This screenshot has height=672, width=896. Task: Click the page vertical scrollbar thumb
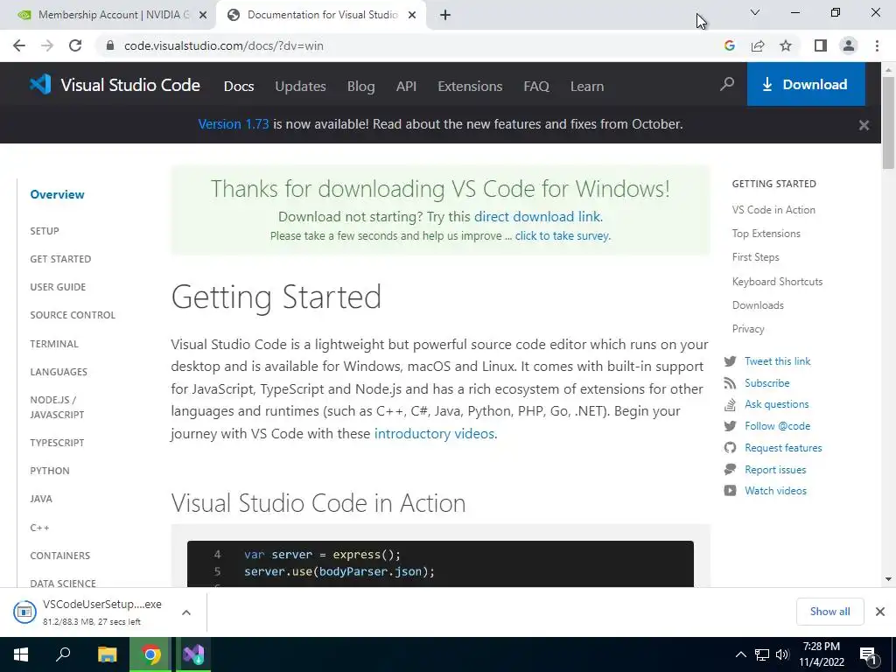click(x=888, y=122)
